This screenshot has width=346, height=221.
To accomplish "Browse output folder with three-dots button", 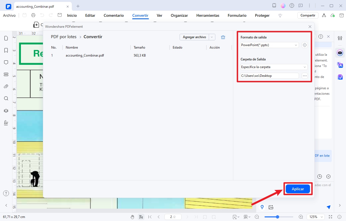I will click(304, 76).
